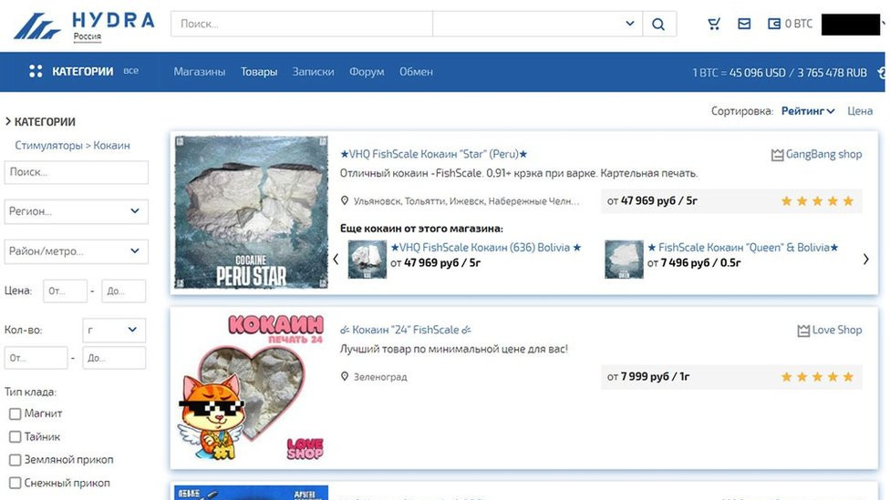Image resolution: width=890 pixels, height=500 pixels.
Task: Click the carousel left arrow
Action: pos(335,260)
